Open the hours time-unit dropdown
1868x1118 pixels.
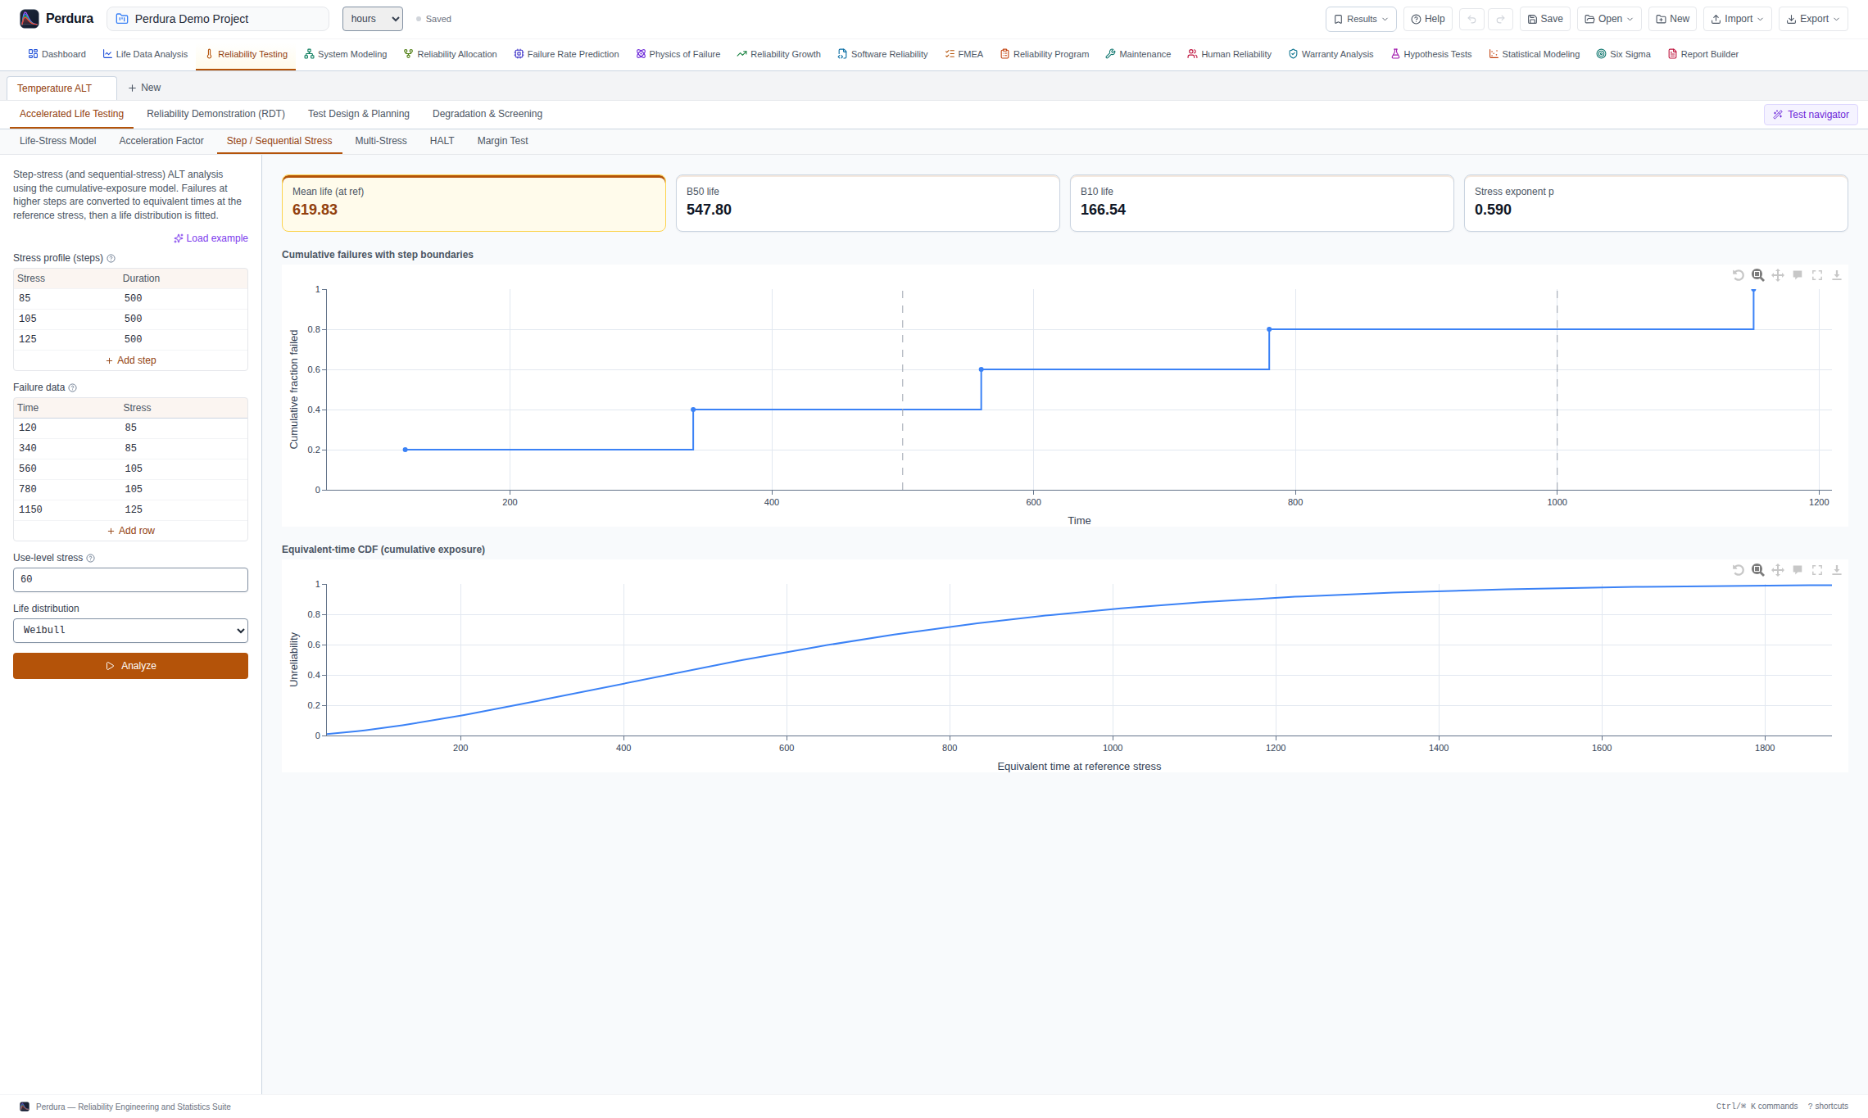(x=373, y=19)
